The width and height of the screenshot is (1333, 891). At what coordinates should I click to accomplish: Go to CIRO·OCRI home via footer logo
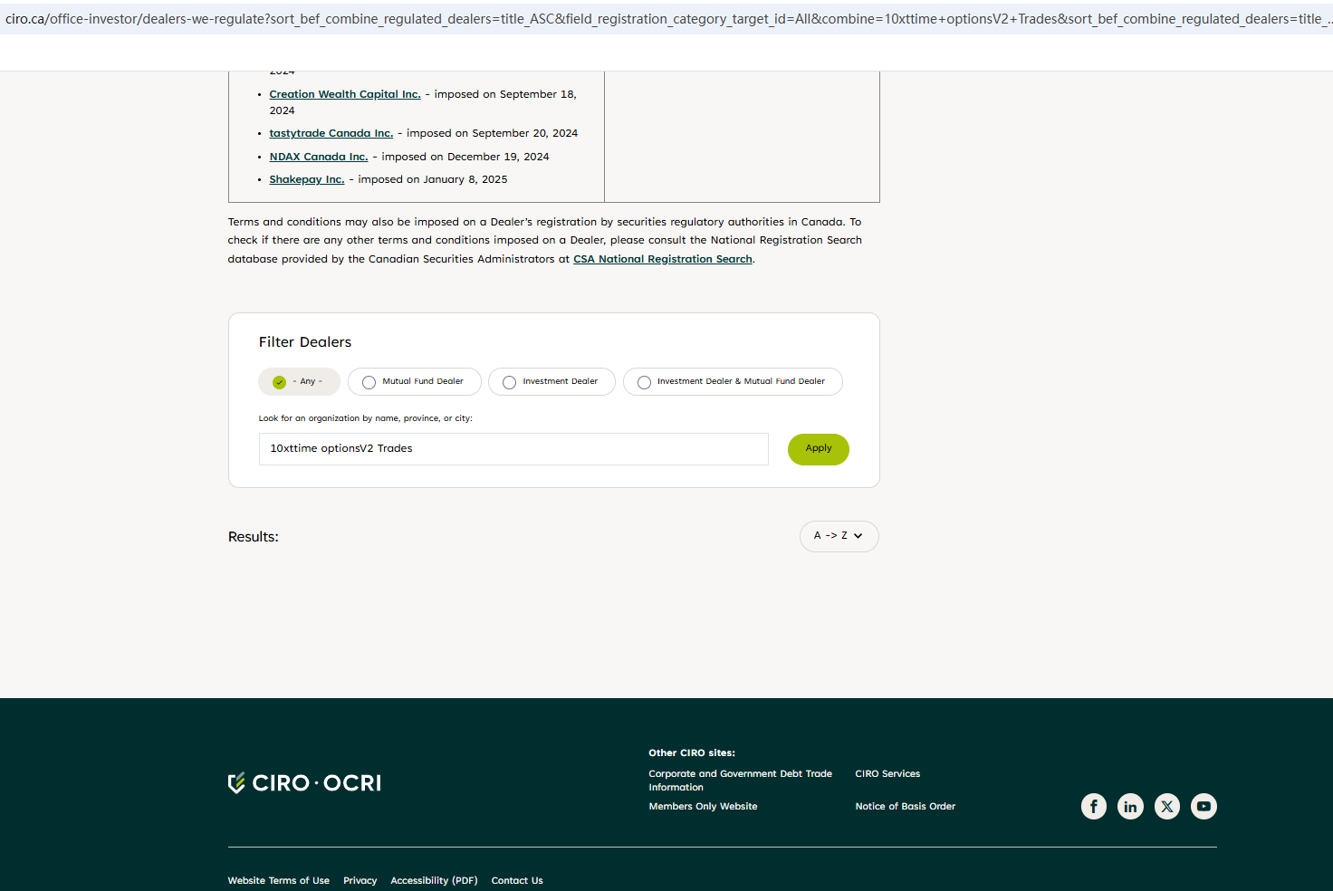[304, 783]
